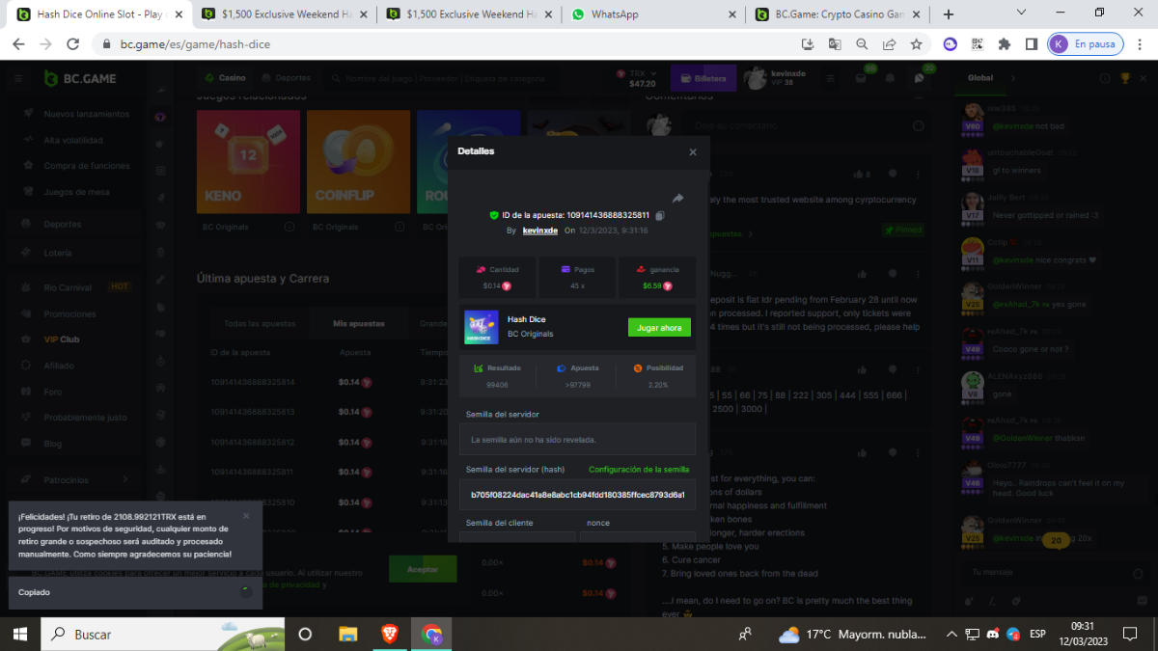Copy the bet ID with copy icon
Viewport: 1158px width, 651px height.
pyautogui.click(x=660, y=215)
